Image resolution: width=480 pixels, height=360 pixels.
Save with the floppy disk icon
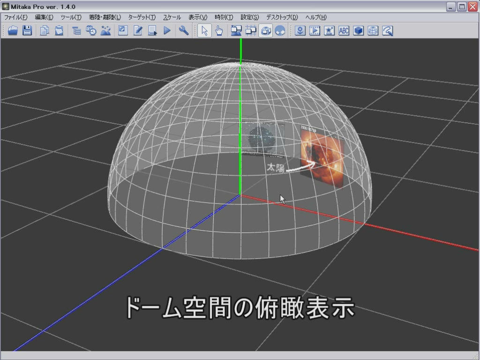pyautogui.click(x=27, y=30)
